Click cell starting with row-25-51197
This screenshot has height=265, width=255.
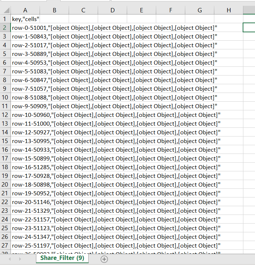[25, 245]
